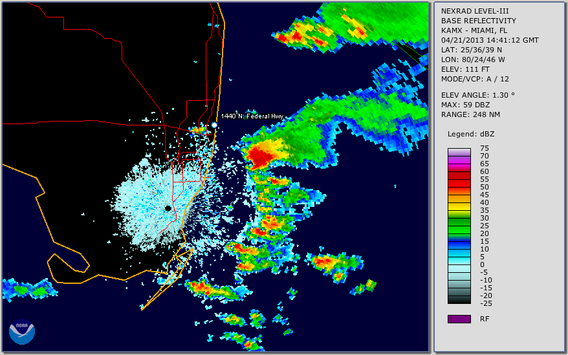Click 'MODE/VCP: A / 12' text
The height and width of the screenshot is (355, 568).
pyautogui.click(x=475, y=79)
